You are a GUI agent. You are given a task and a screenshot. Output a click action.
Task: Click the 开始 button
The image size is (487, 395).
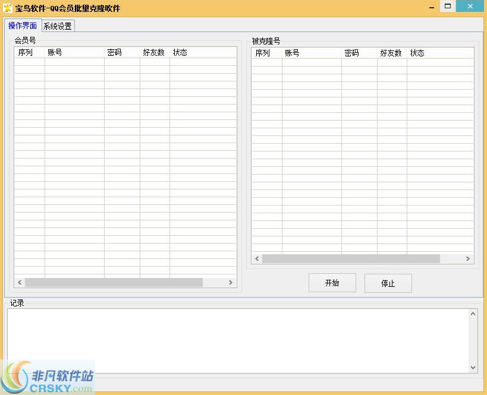tap(332, 283)
